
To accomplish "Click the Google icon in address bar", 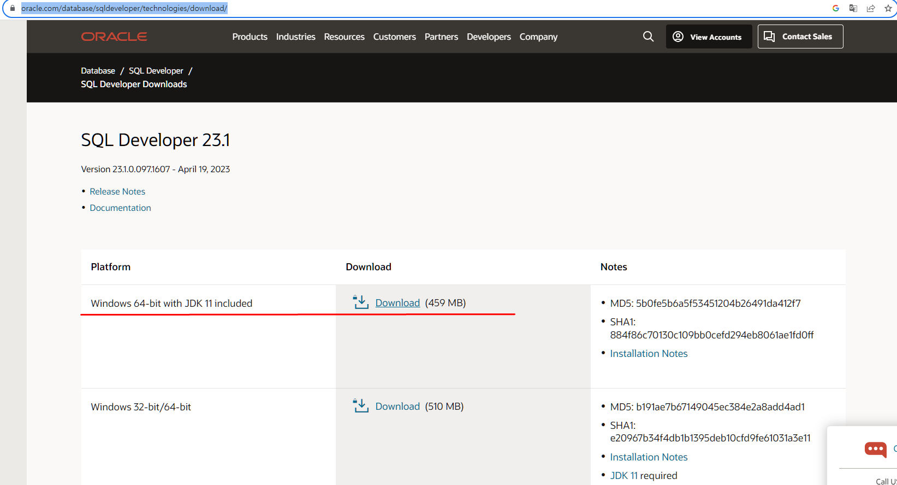I will point(835,8).
